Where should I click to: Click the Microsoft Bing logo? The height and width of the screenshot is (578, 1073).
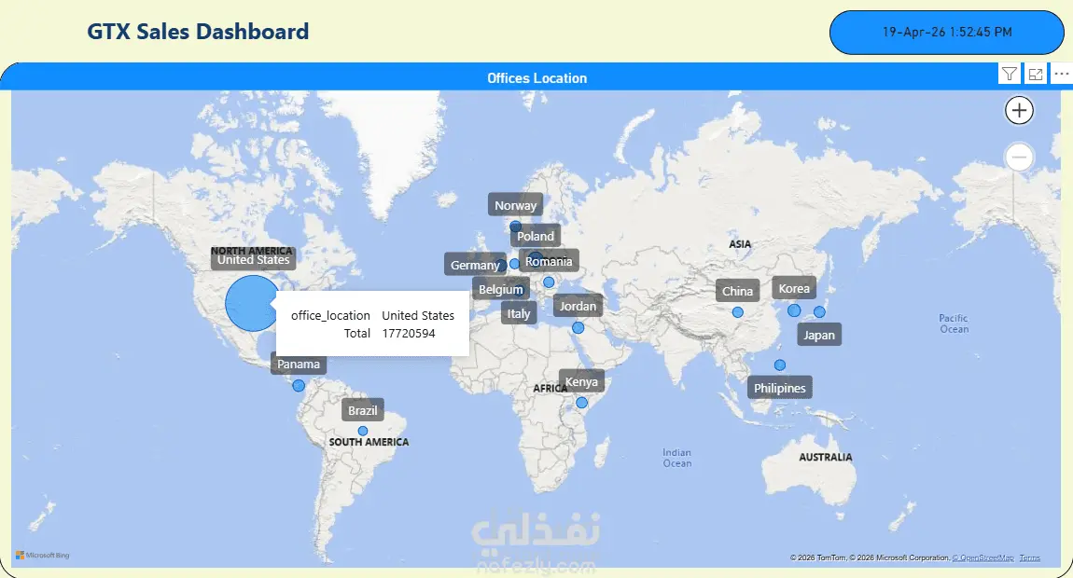43,556
